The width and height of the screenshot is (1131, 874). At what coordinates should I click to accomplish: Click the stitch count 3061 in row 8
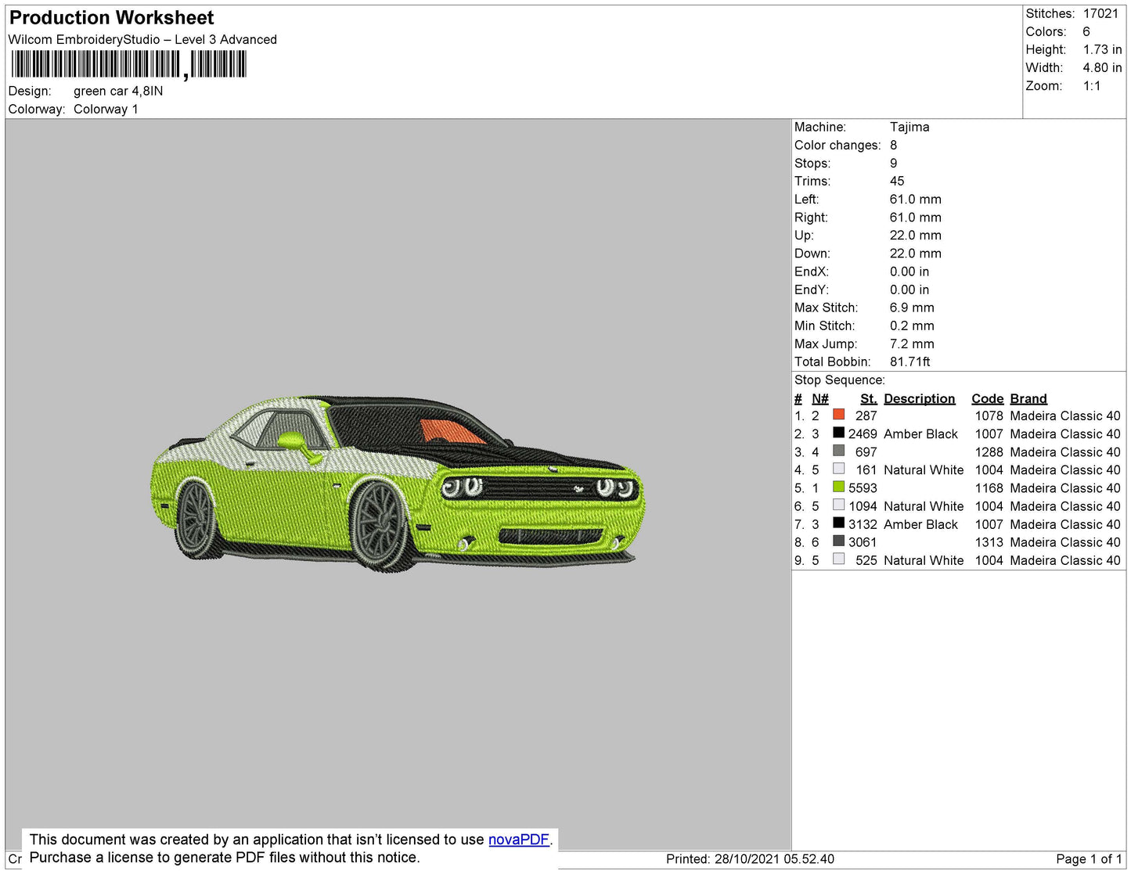[863, 541]
